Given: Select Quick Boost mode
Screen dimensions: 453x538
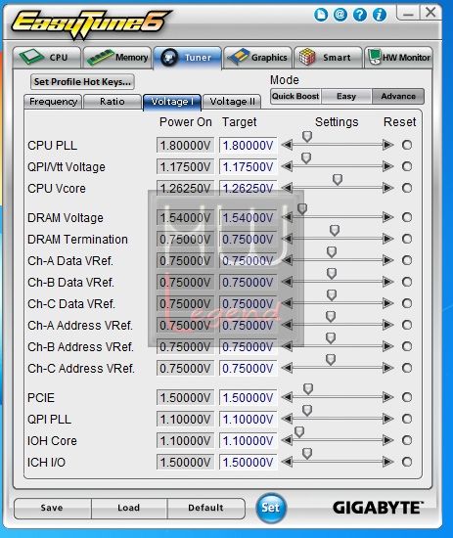Looking at the screenshot, I should tap(295, 96).
